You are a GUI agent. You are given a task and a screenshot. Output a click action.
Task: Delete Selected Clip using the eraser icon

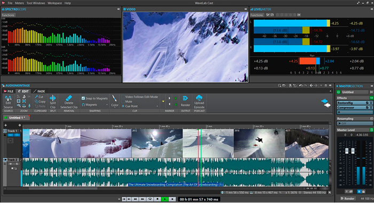(x=69, y=98)
